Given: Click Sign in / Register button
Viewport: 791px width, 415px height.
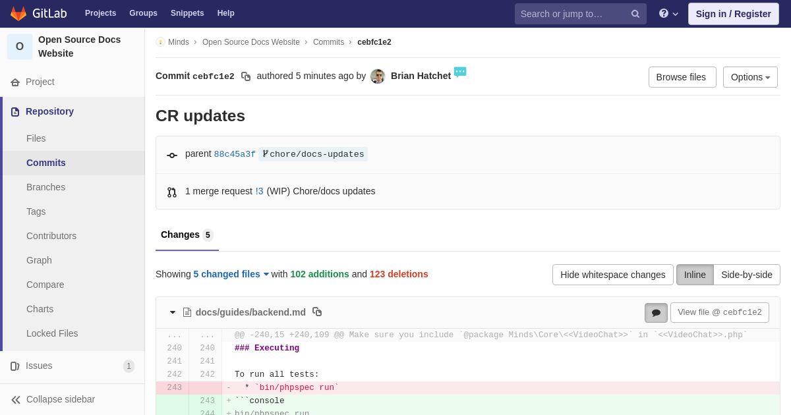Looking at the screenshot, I should (734, 14).
